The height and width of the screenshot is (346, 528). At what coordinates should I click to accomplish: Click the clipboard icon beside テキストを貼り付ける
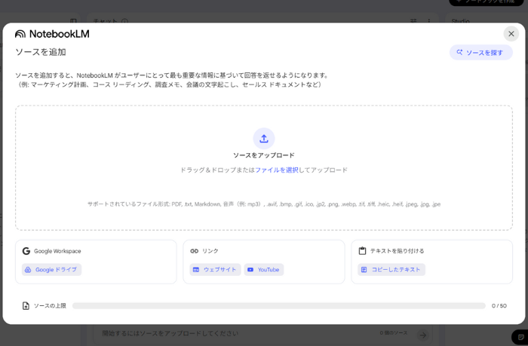click(362, 251)
